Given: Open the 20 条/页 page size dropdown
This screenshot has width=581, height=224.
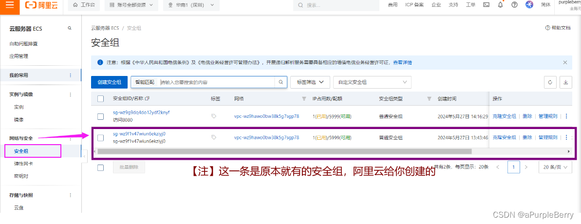Looking at the screenshot, I should point(555,168).
